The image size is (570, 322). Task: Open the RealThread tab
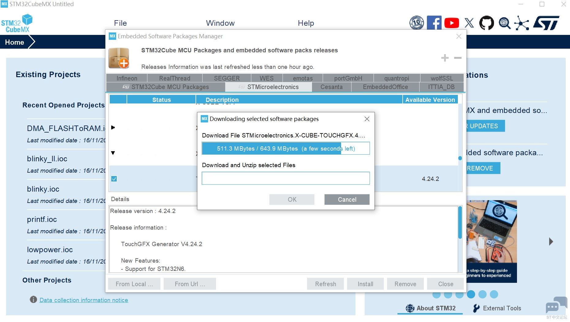coord(175,78)
